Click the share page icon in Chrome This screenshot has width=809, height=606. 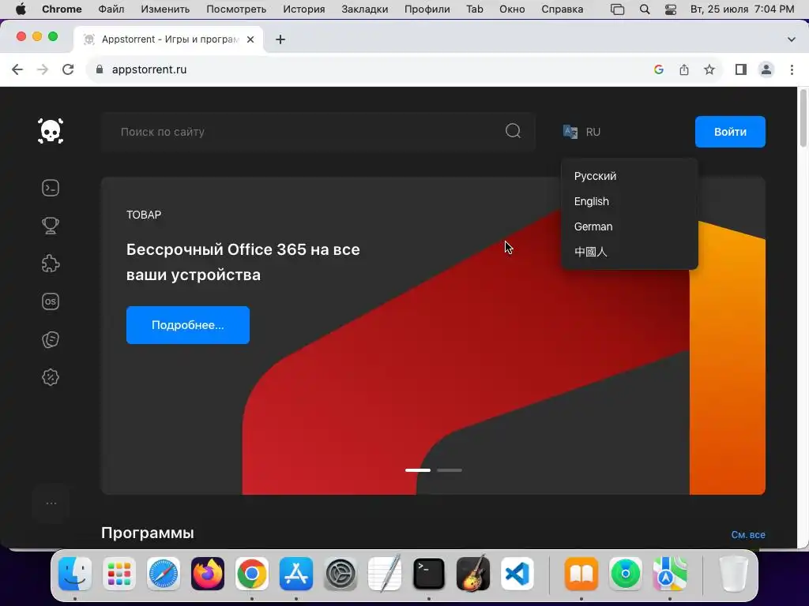tap(684, 69)
